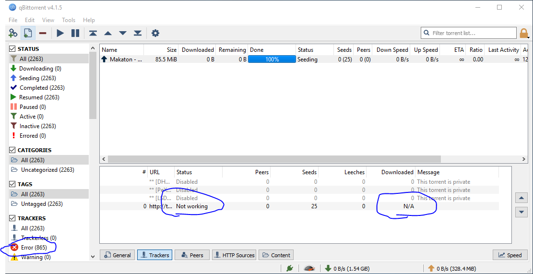533x274 pixels.
Task: Move tracker up with the arrow button
Action: tap(521, 198)
